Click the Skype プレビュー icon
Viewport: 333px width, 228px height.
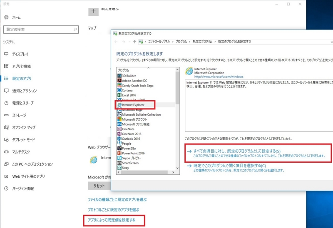(x=119, y=158)
